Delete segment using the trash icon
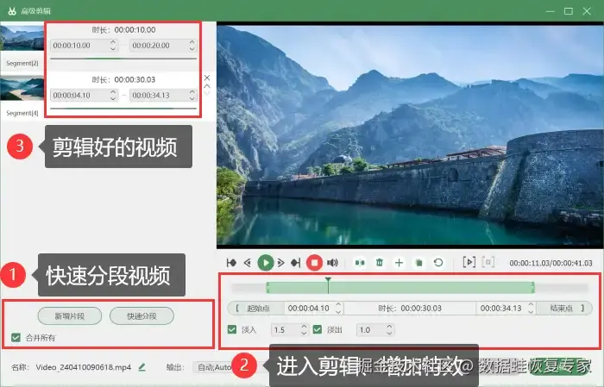Viewport: 604px width, 387px height. click(380, 263)
